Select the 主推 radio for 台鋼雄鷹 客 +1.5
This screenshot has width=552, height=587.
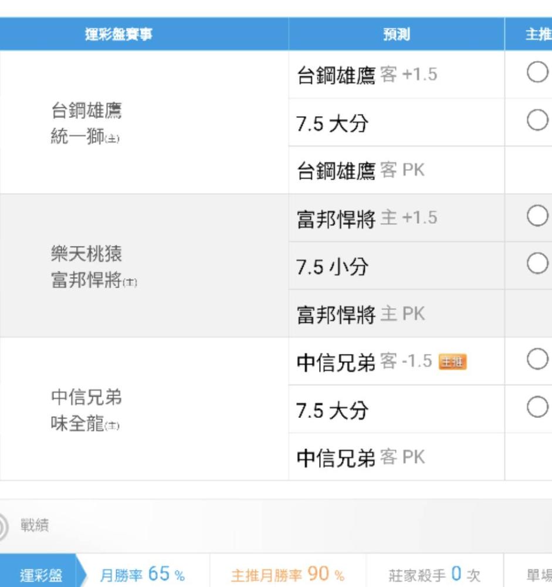(x=537, y=72)
